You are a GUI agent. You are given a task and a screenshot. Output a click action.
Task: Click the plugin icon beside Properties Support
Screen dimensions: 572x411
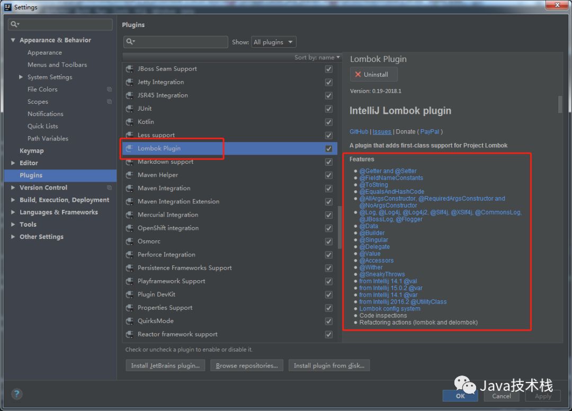(130, 308)
